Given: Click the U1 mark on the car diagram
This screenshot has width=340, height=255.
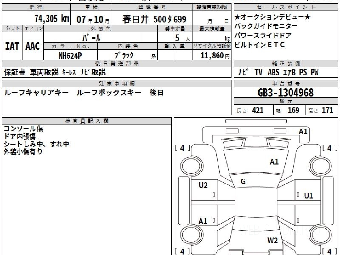Looking at the screenshot, I should (x=309, y=195).
